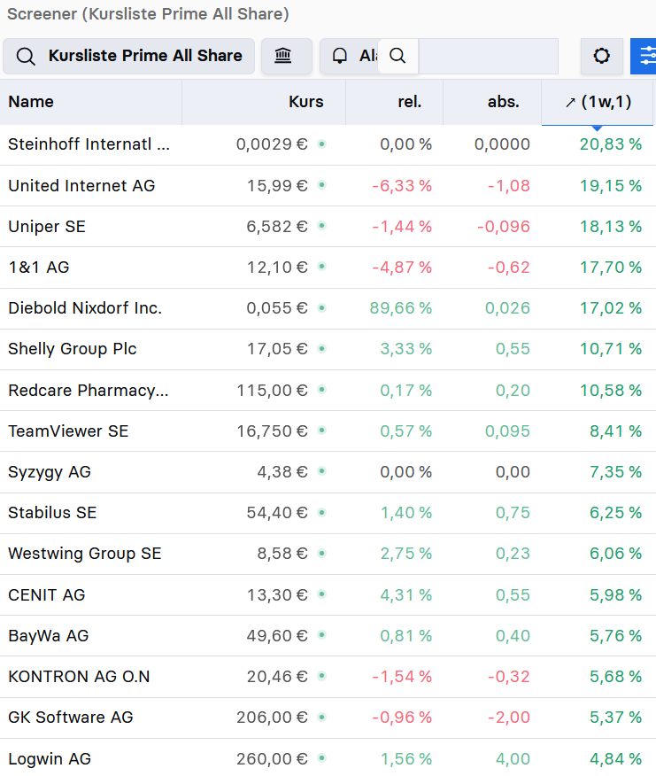Viewport: 656px width, 776px height.
Task: Select Uniper SE stock name
Action: click(x=47, y=226)
